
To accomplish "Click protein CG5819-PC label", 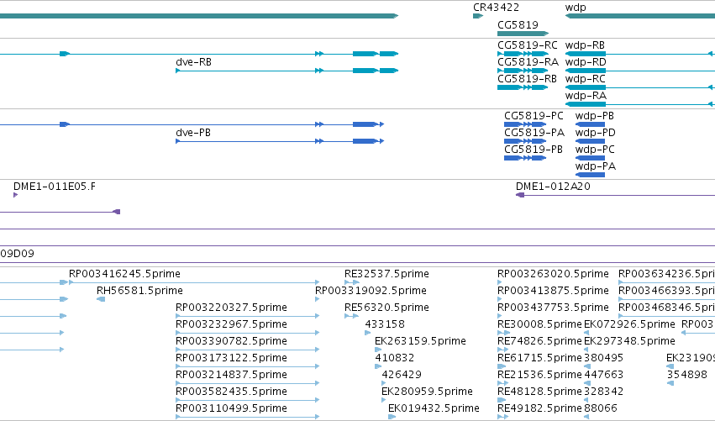I will pyautogui.click(x=534, y=116).
